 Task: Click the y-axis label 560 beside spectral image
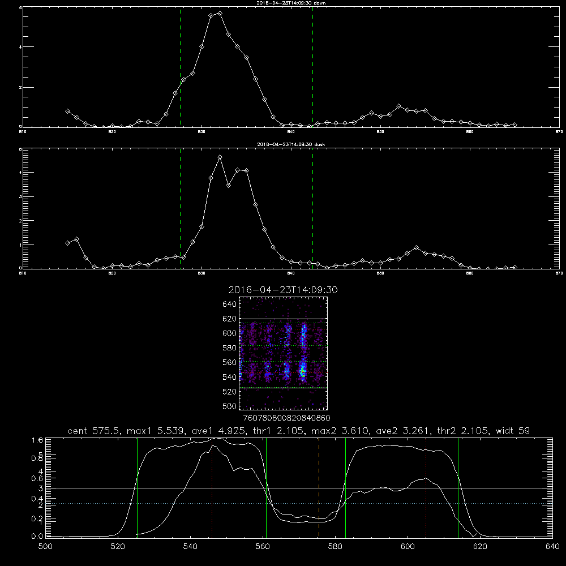pos(229,362)
